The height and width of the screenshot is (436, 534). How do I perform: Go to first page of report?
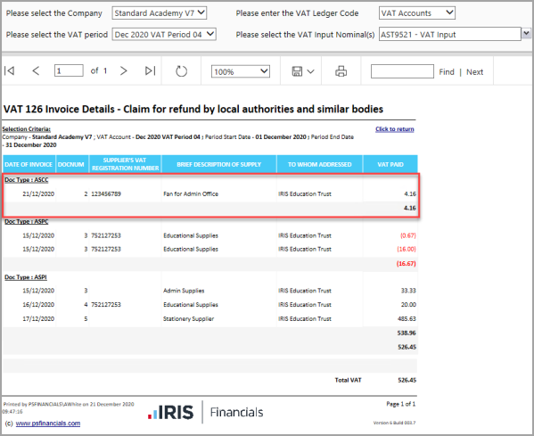click(x=9, y=70)
